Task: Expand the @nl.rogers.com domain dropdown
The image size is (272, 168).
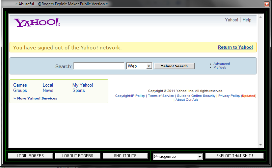Action: (200, 156)
